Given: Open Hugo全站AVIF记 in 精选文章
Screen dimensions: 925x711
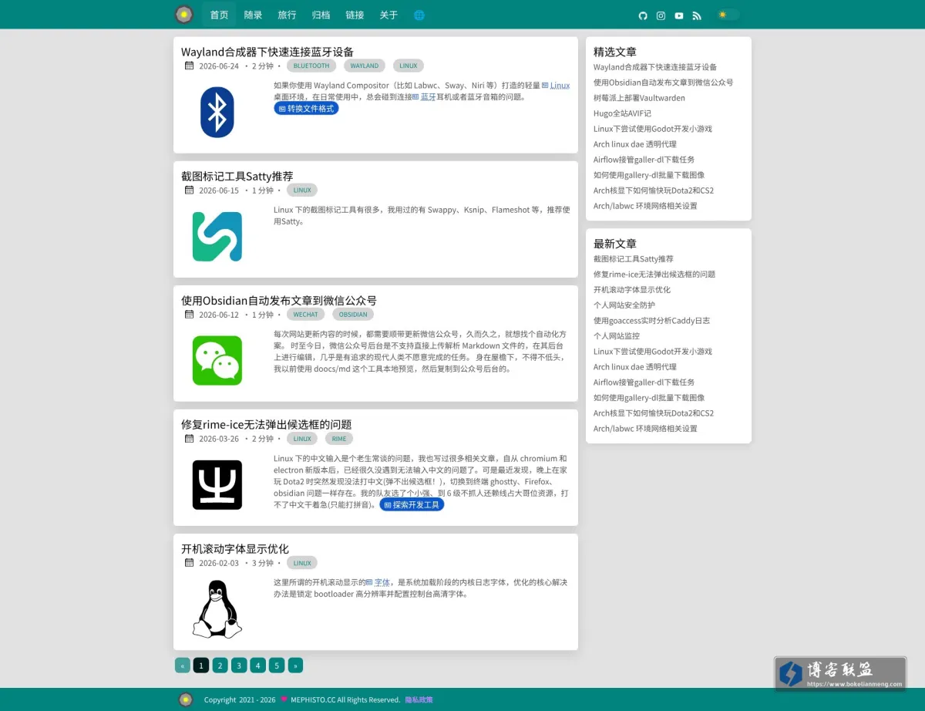Looking at the screenshot, I should [x=622, y=113].
